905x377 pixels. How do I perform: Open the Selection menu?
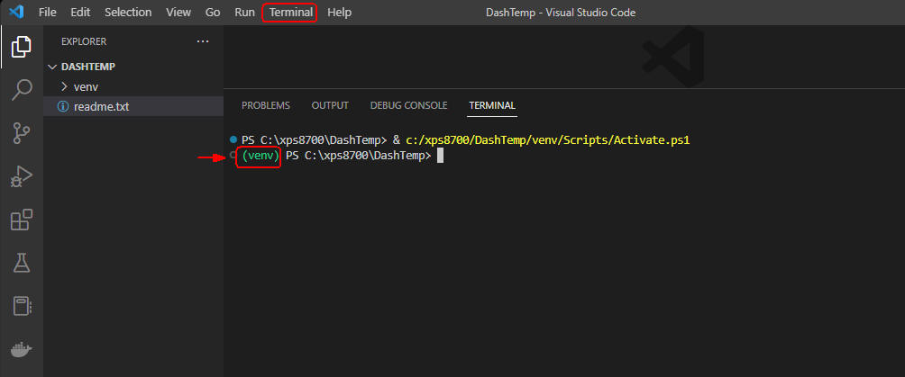pyautogui.click(x=128, y=12)
